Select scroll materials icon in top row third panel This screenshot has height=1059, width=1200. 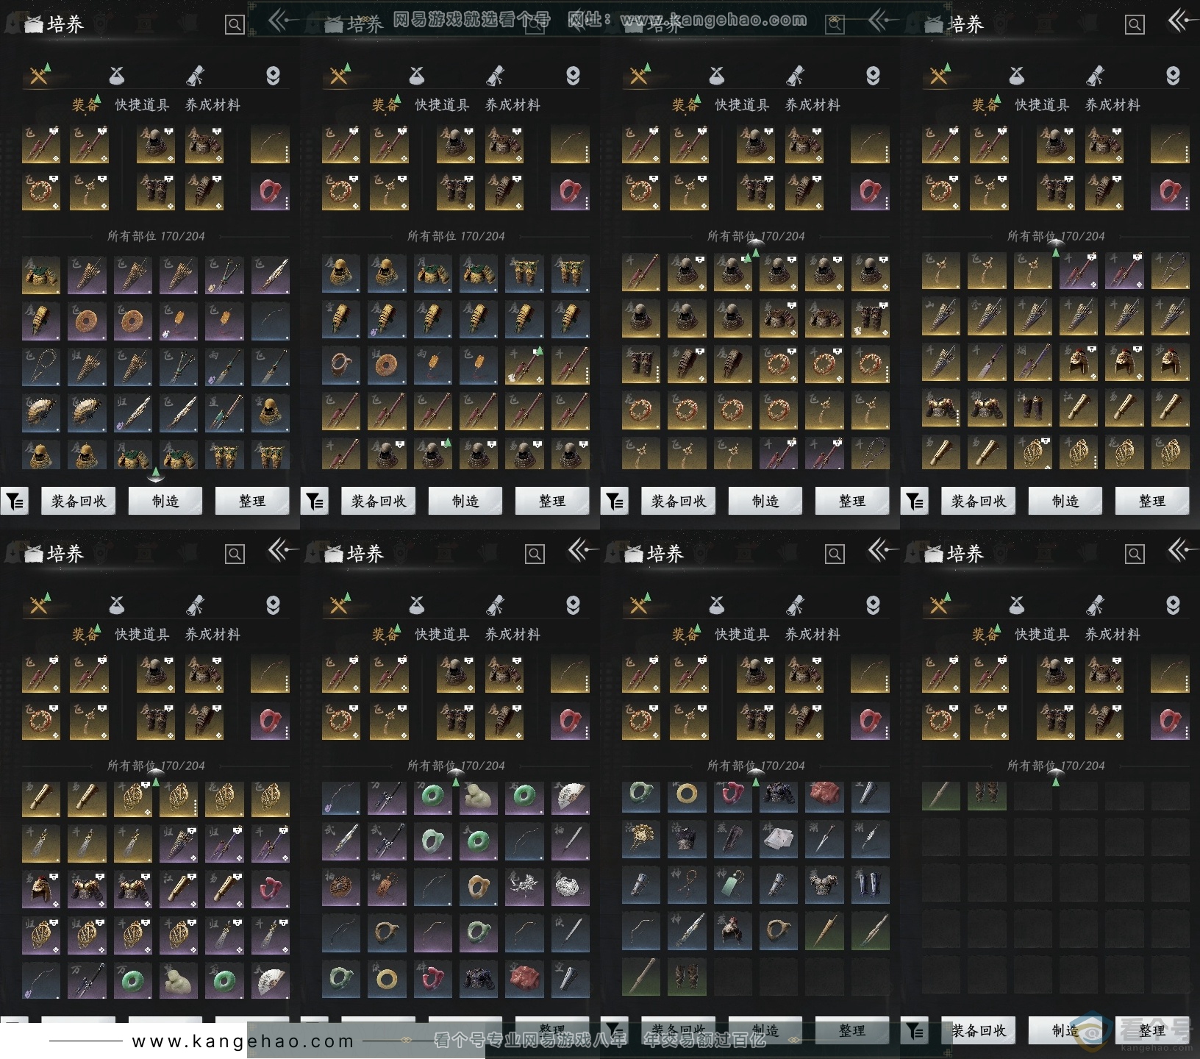click(x=795, y=75)
